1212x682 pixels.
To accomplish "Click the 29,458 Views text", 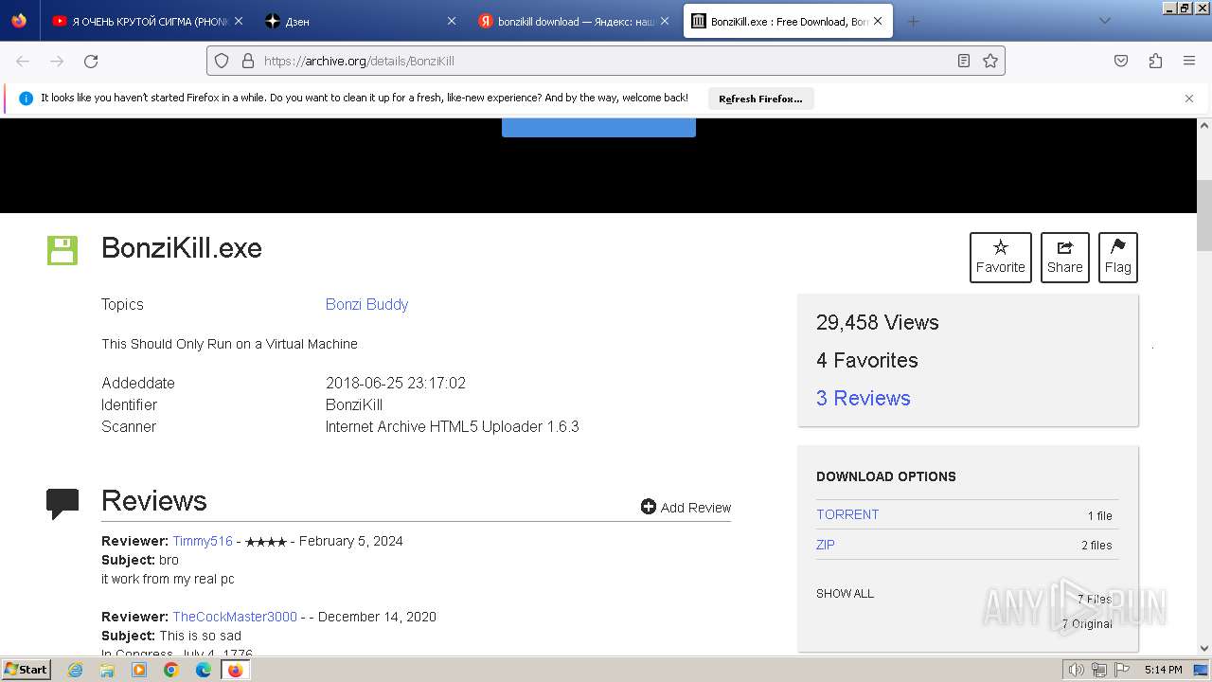I will (x=877, y=322).
